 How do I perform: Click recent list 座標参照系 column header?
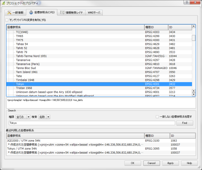[75, 136]
